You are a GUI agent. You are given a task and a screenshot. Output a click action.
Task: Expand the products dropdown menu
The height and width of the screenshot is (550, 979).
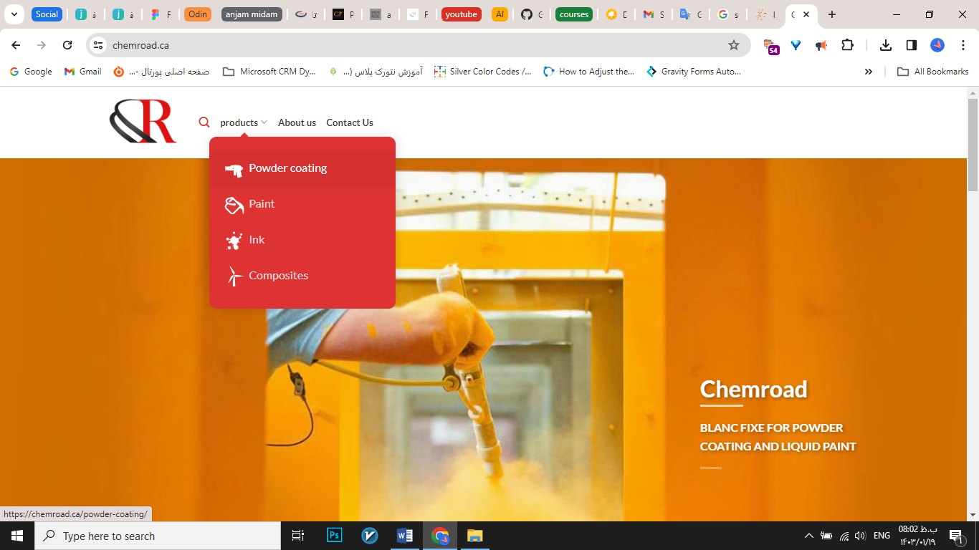(243, 122)
